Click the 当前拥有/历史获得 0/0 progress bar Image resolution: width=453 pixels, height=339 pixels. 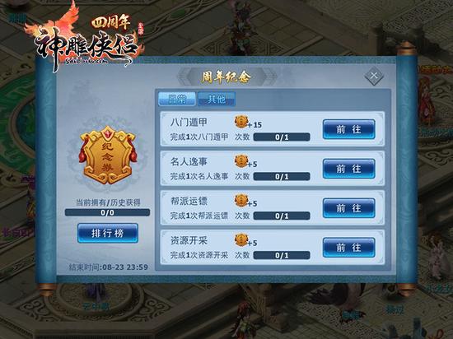[107, 212]
